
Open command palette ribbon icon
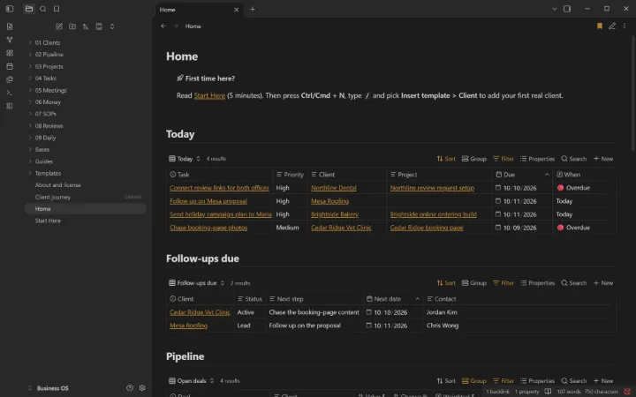10,93
